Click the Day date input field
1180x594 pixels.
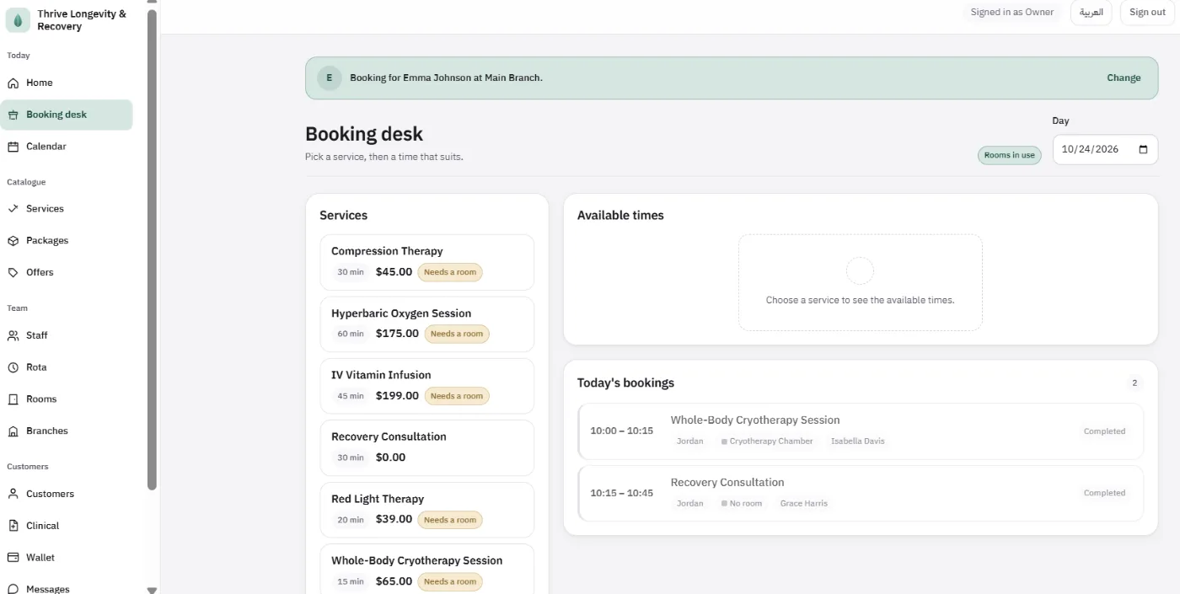point(1105,149)
